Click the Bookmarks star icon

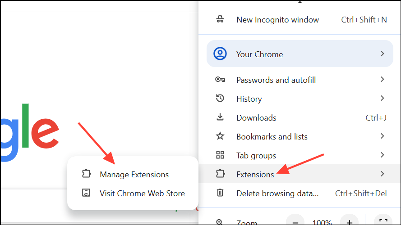pyautogui.click(x=220, y=136)
